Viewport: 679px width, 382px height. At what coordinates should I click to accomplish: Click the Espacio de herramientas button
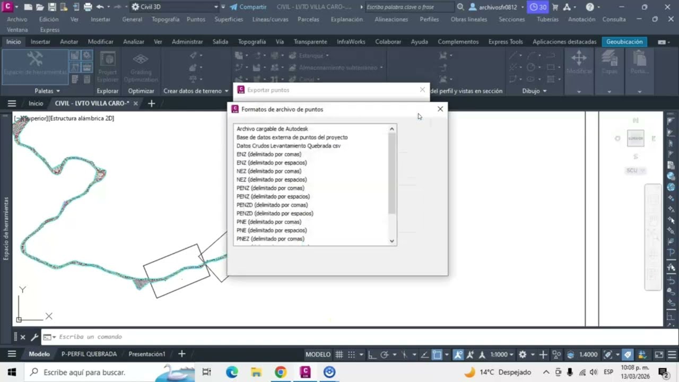tap(35, 66)
